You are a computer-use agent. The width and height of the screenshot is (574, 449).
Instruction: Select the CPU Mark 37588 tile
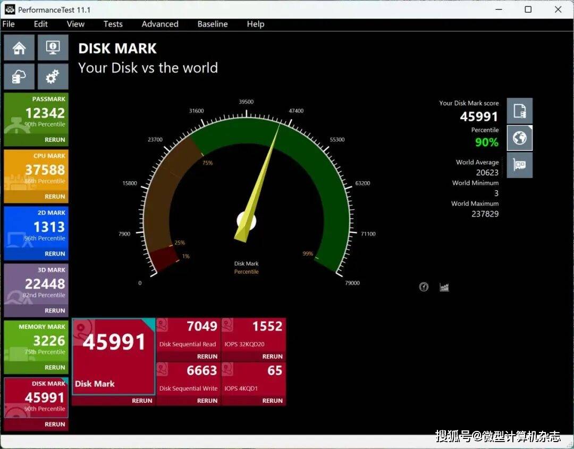pyautogui.click(x=36, y=171)
